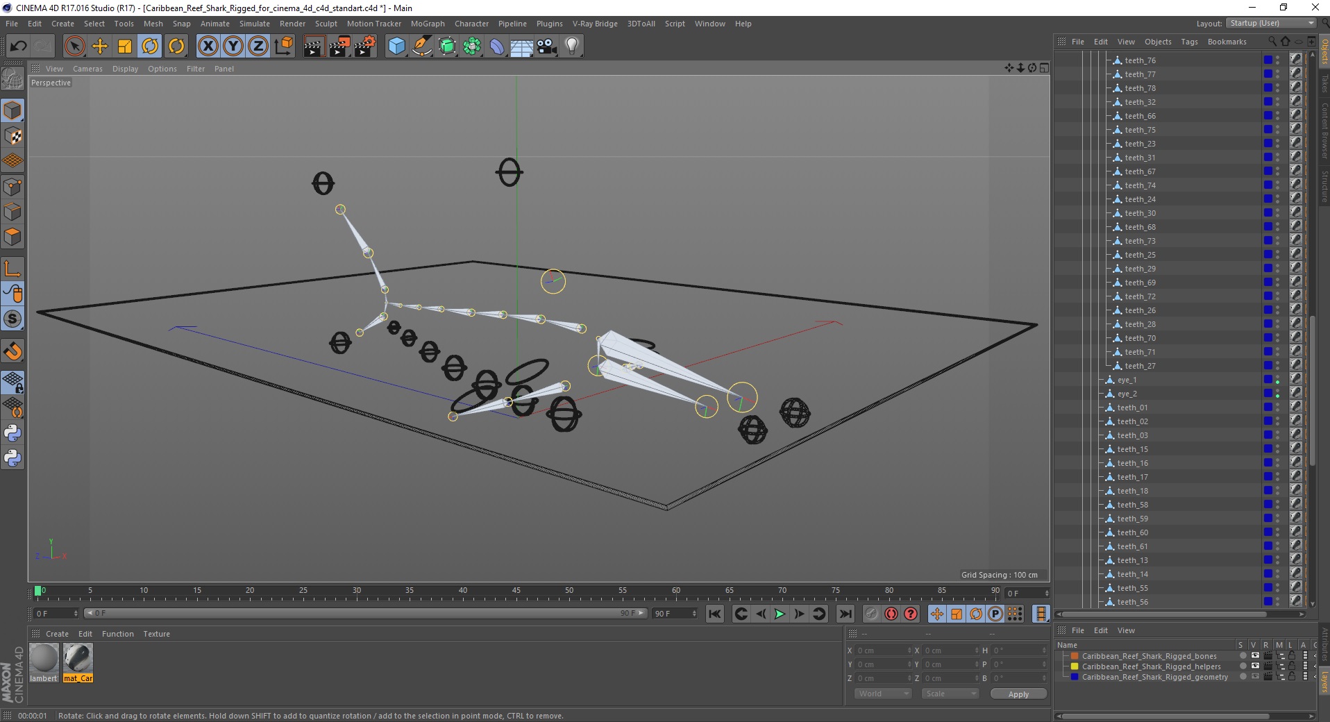Add a Light object
The image size is (1330, 722).
tap(572, 47)
